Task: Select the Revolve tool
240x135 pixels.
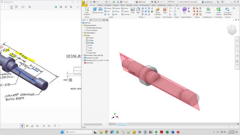Action: point(101,10)
